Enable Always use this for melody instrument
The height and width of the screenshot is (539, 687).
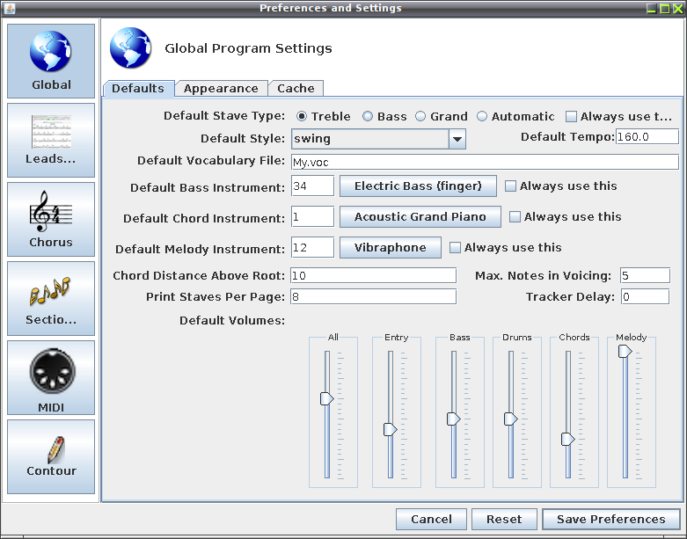click(506, 247)
